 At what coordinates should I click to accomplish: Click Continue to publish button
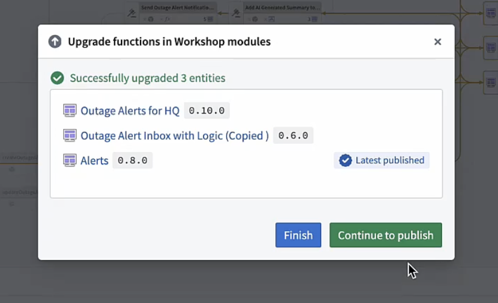click(x=385, y=235)
